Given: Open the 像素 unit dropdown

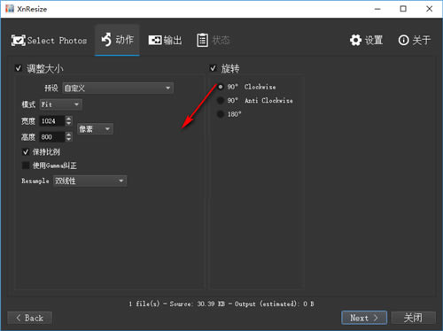Looking at the screenshot, I should click(x=95, y=129).
